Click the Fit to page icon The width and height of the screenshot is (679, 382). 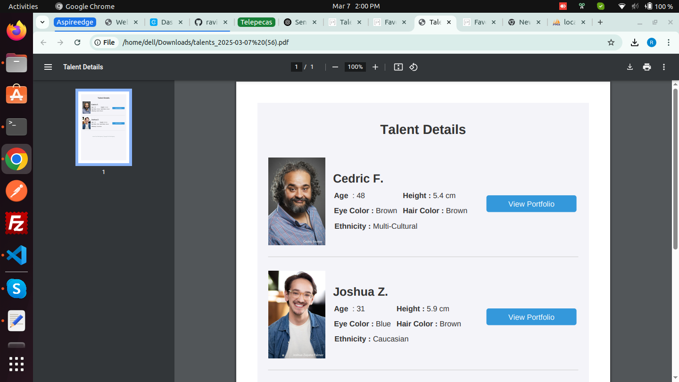tap(398, 67)
